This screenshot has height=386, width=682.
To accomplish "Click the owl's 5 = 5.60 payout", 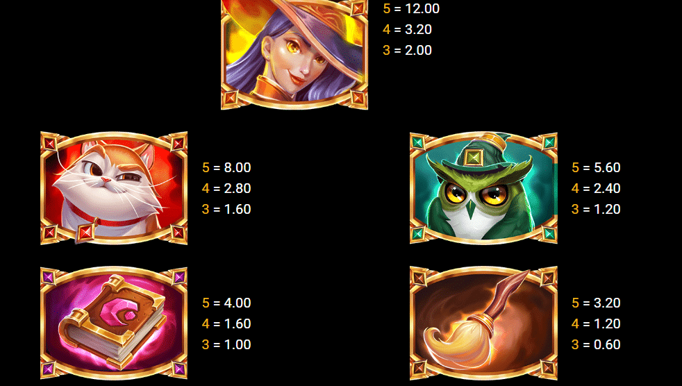I will click(x=596, y=168).
